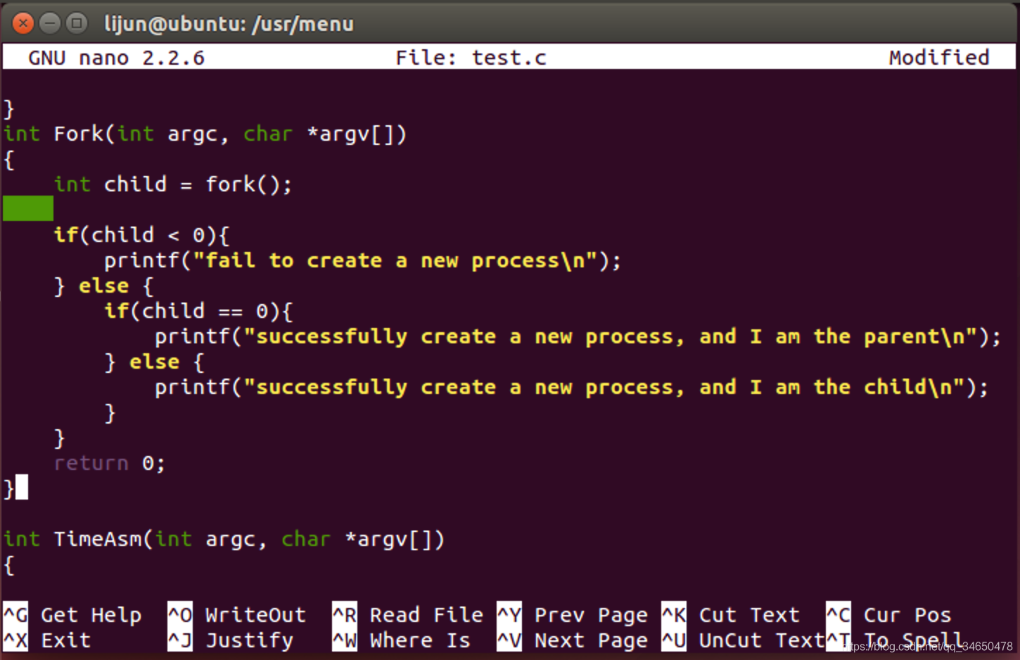Click the ^U UnCut Text shortcut
The width and height of the screenshot is (1020, 660).
tap(744, 640)
